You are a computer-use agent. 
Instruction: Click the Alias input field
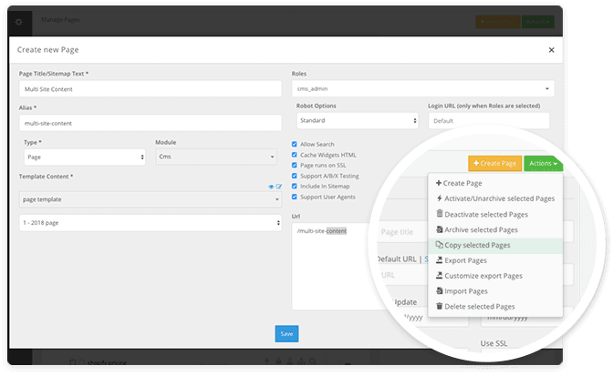[x=148, y=120]
